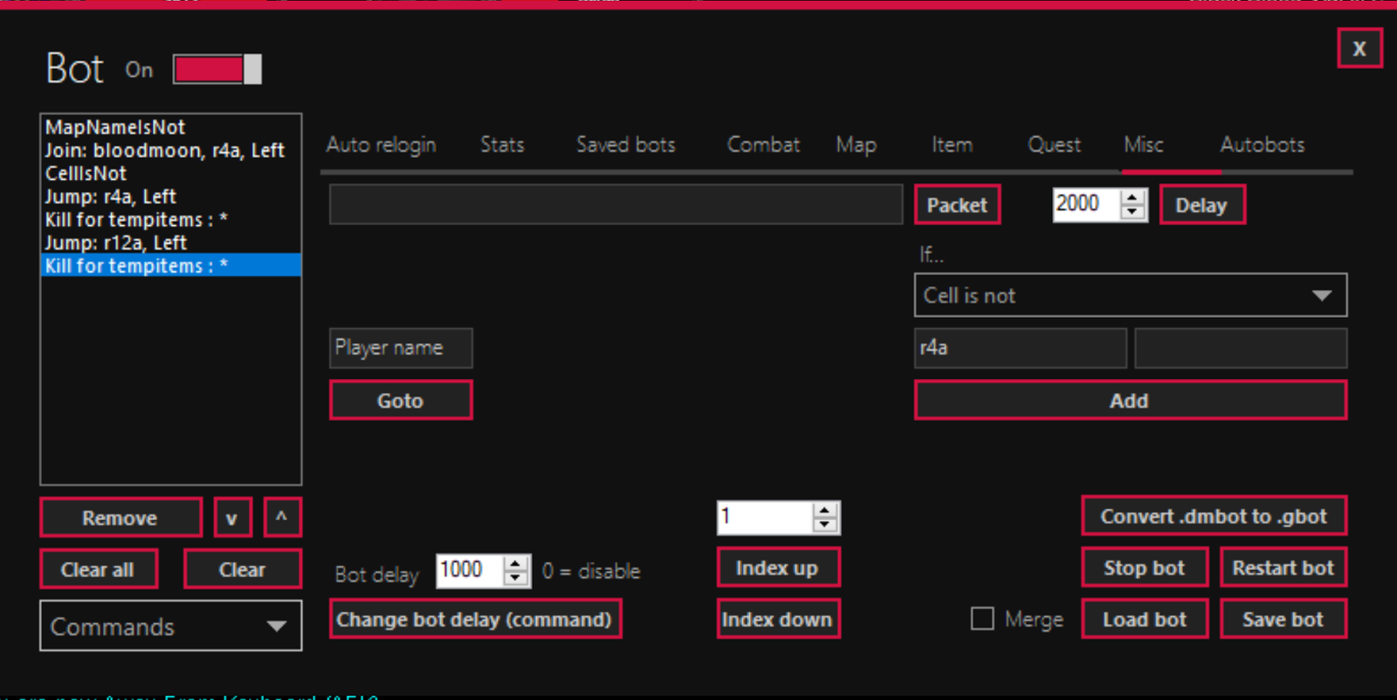This screenshot has width=1397, height=700.
Task: Move selected command down with v button
Action: pos(232,518)
